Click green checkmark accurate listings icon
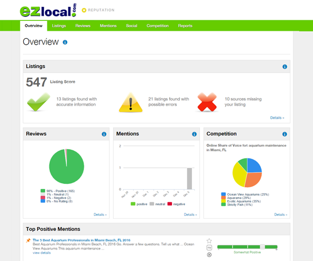Screen dimensions: 313x261 tap(38, 102)
